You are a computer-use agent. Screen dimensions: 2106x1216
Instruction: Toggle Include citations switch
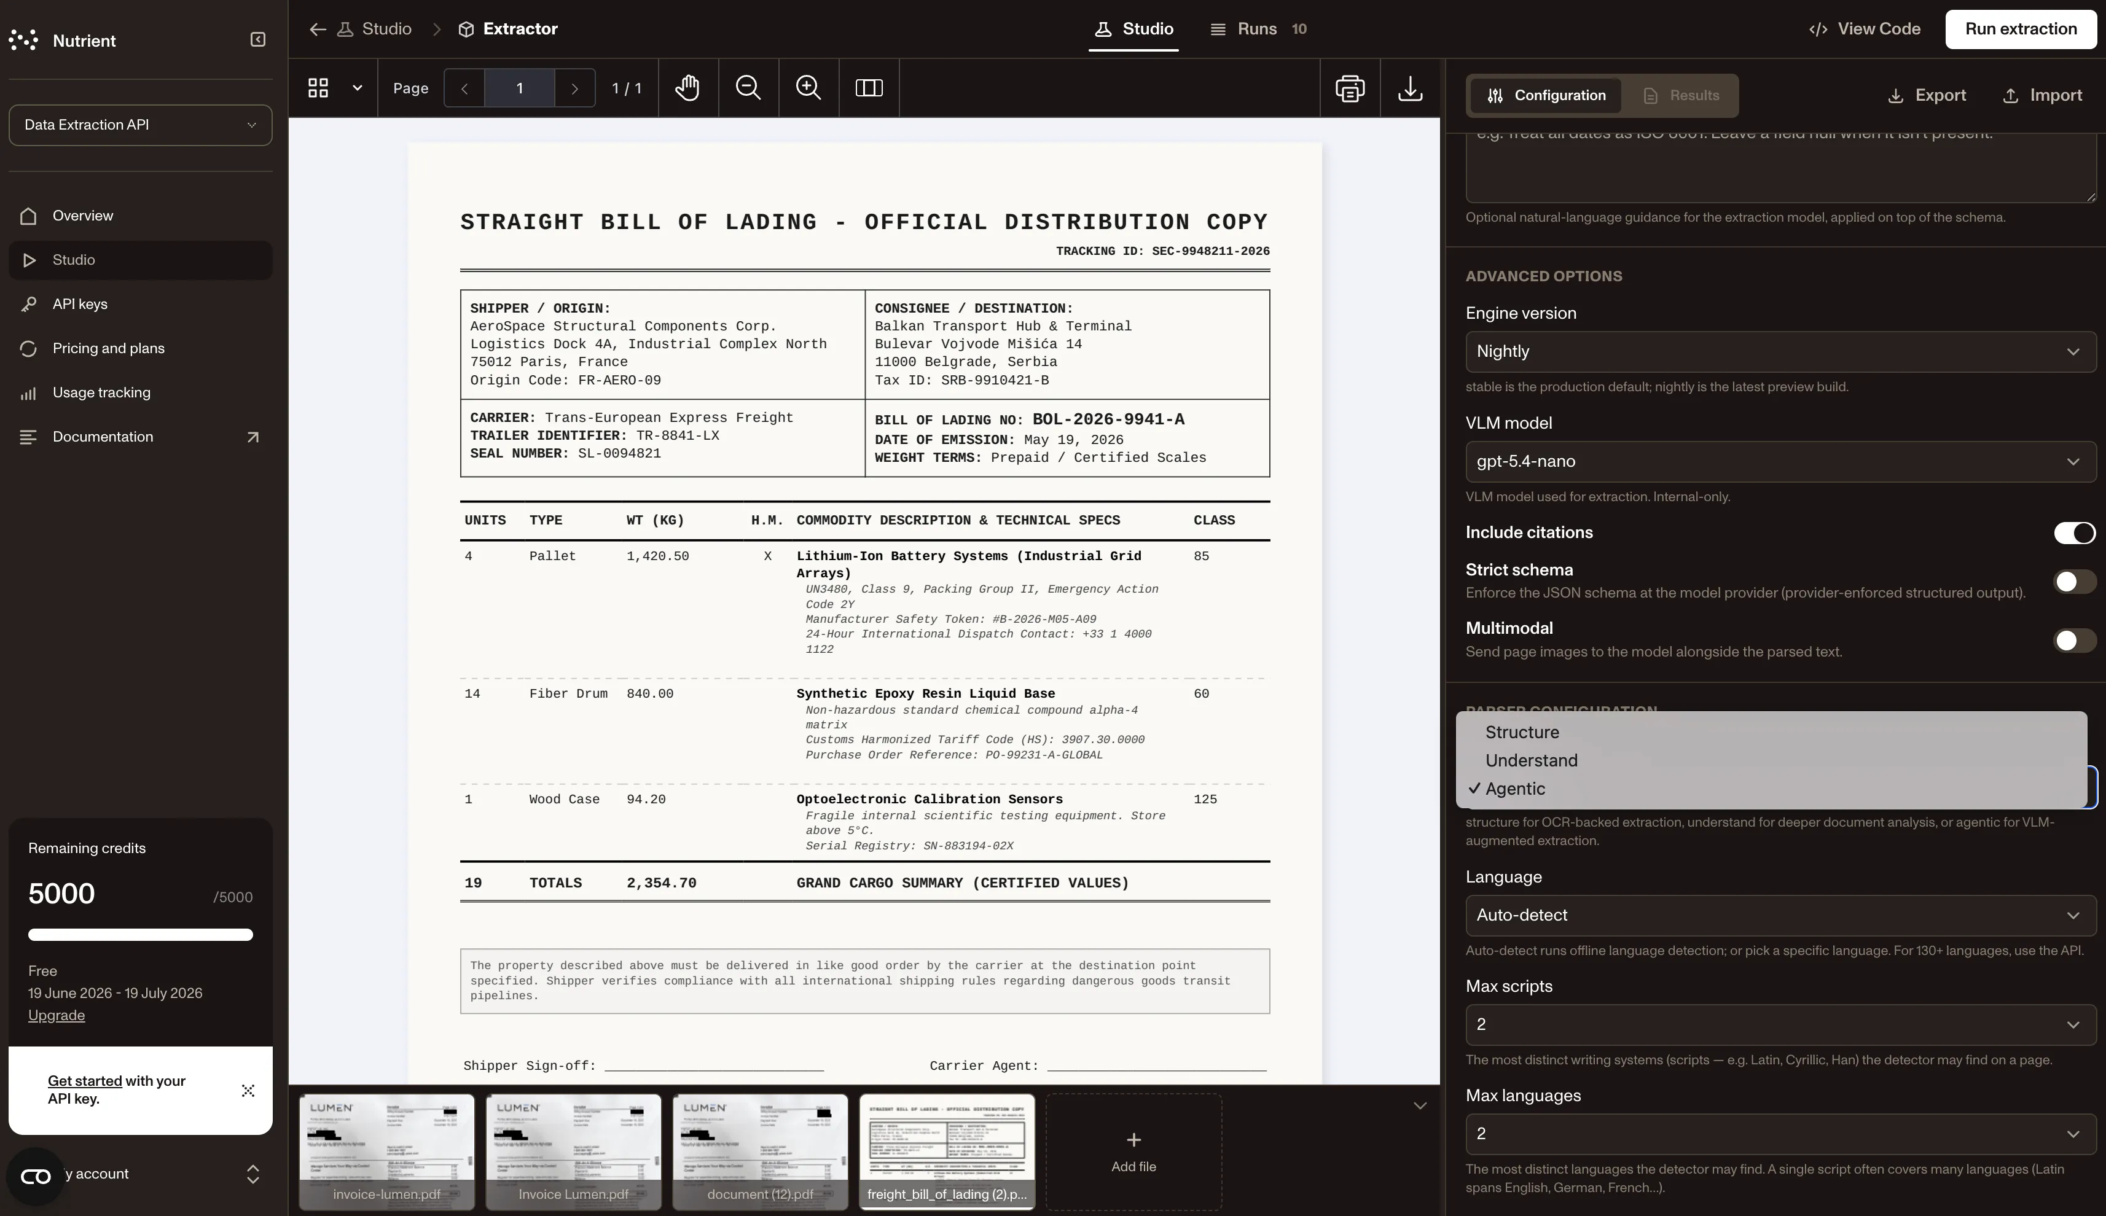pyautogui.click(x=2074, y=533)
